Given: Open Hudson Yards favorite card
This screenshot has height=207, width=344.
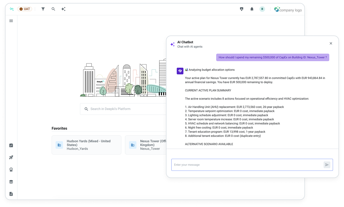Looking at the screenshot, I should coord(87,145).
